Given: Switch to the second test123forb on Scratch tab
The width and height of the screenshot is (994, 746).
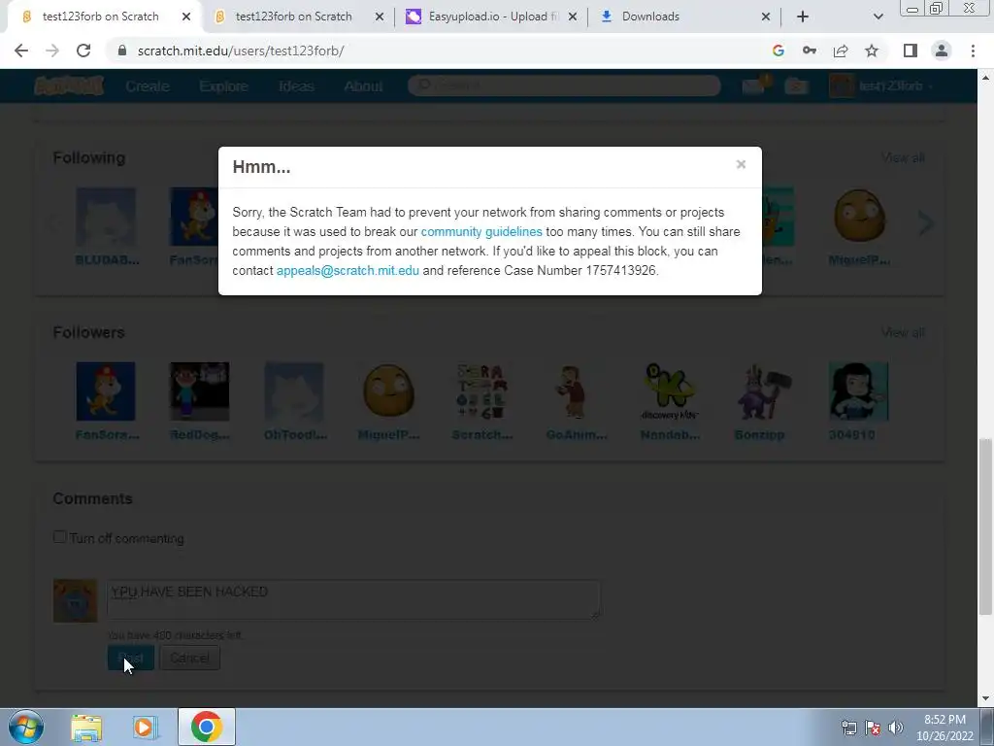Looking at the screenshot, I should click(x=293, y=17).
